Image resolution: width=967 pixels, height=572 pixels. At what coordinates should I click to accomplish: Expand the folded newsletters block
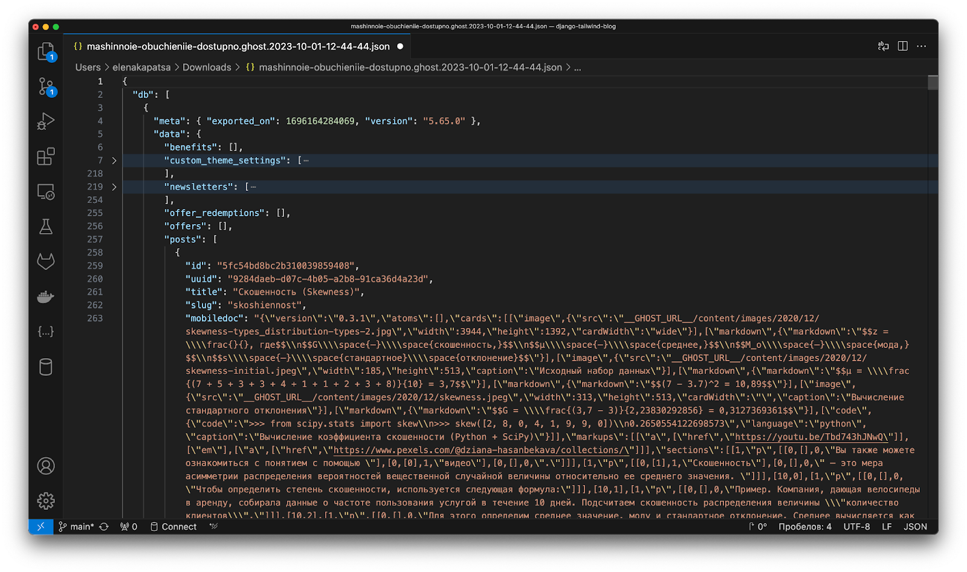click(114, 187)
